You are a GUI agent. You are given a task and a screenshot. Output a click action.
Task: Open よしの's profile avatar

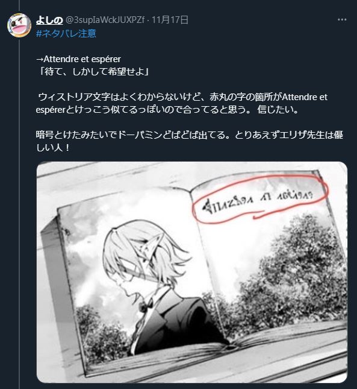click(x=19, y=25)
